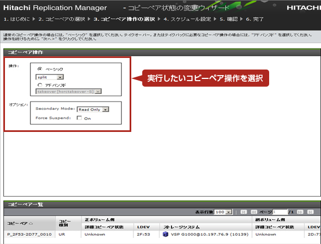321x244 pixels.
Task: Open the Secondary Mode Read Only dropdown
Action: 93,109
